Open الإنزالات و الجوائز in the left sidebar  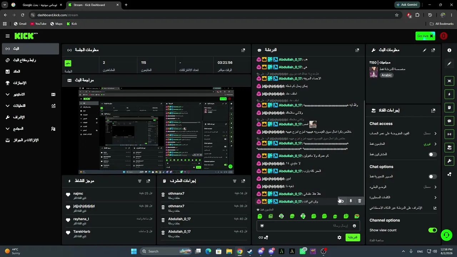30,140
